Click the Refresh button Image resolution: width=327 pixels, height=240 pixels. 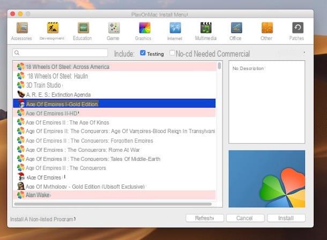click(x=205, y=218)
